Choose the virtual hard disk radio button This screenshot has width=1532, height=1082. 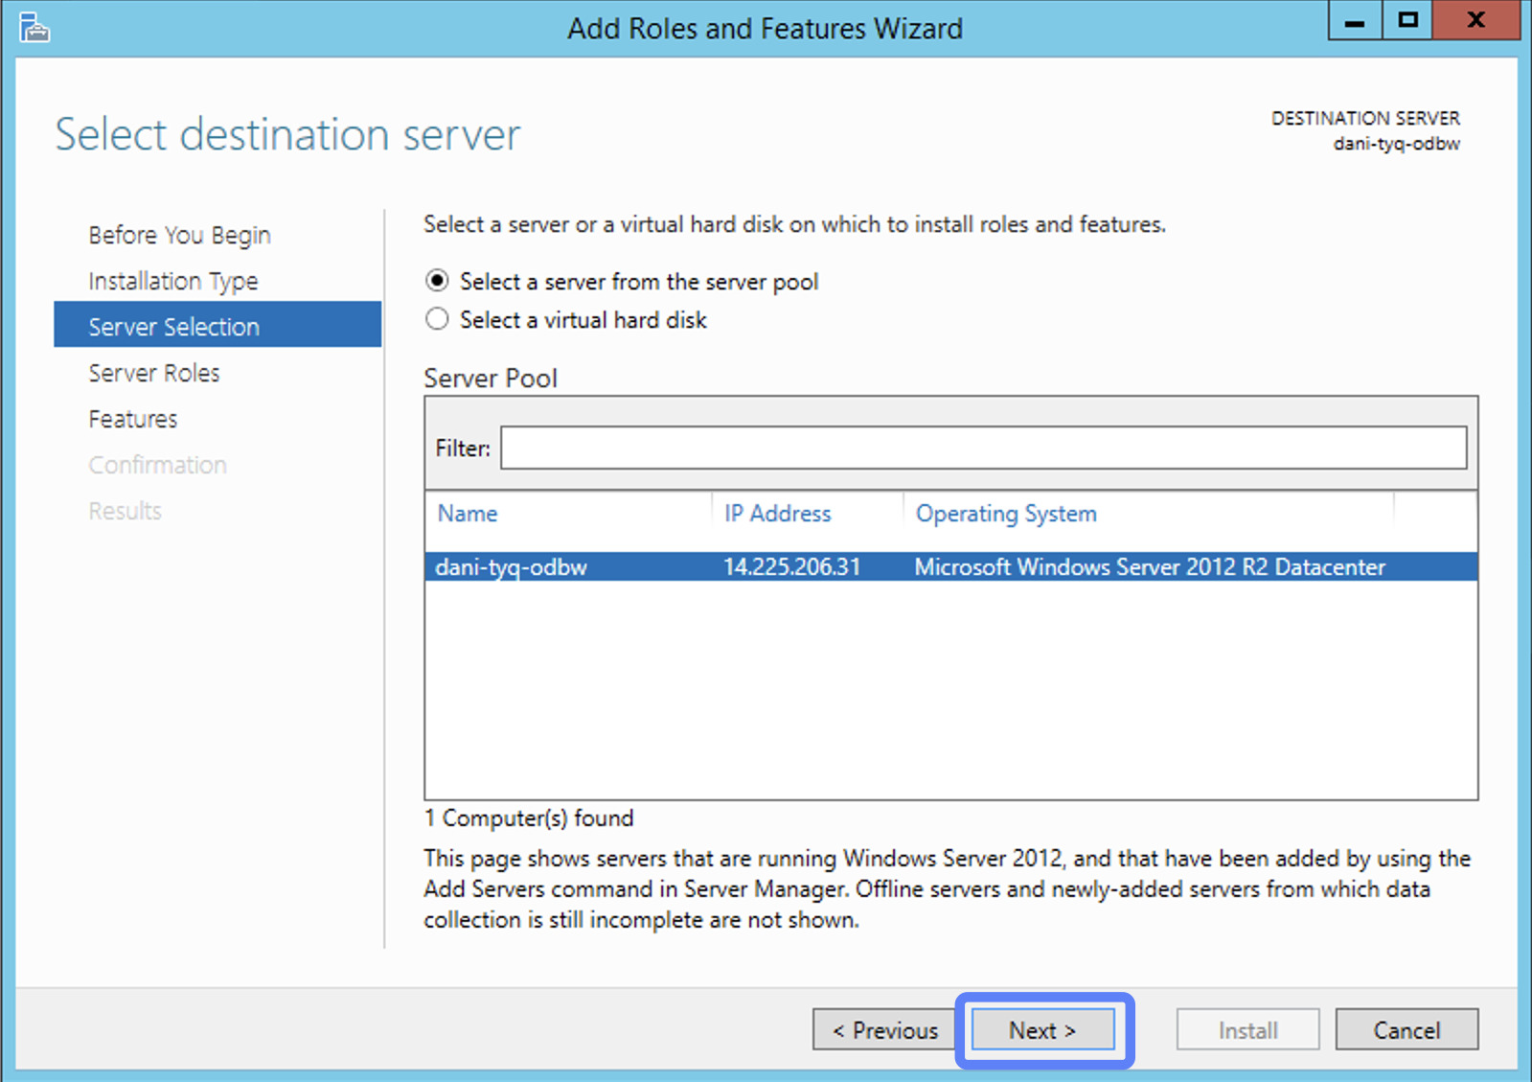[437, 319]
